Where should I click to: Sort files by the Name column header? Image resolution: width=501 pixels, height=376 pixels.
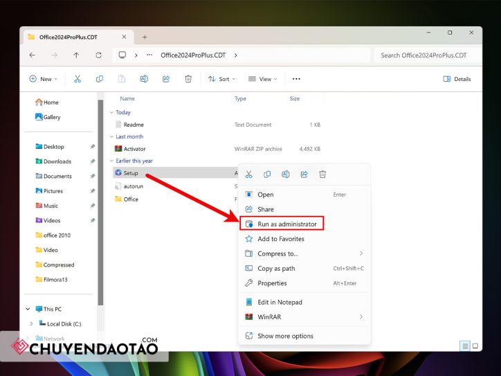tap(127, 98)
